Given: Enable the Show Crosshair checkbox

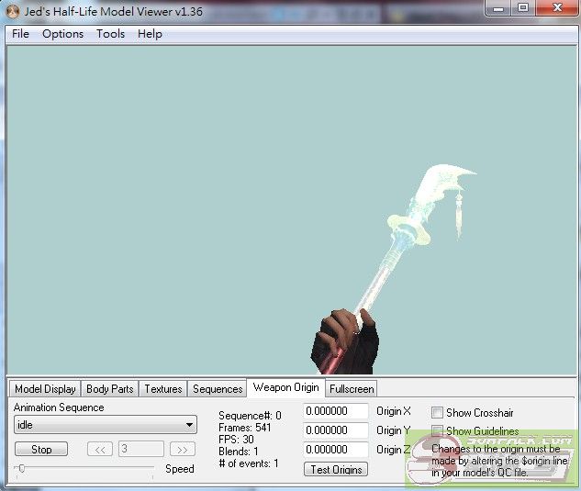Looking at the screenshot, I should click(x=438, y=413).
